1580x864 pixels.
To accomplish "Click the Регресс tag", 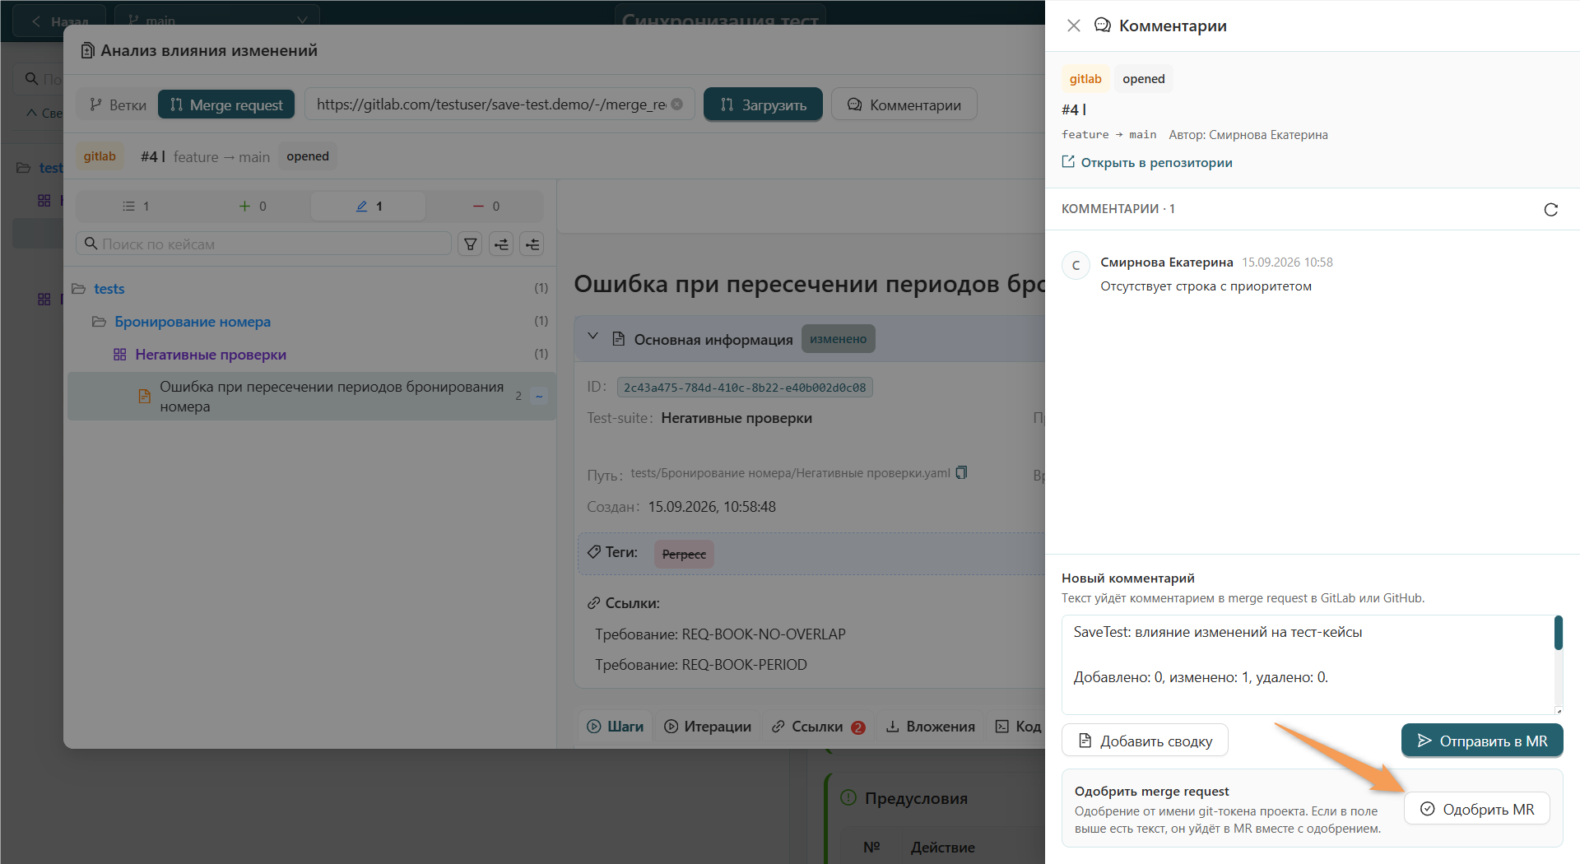I will tap(684, 554).
